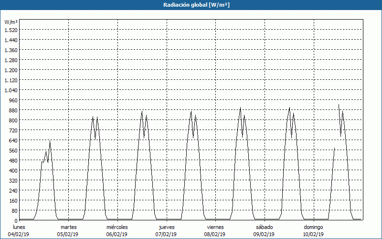Image resolution: width=382 pixels, height=239 pixels.
Task: Select the 400 y-axis value
Action: [x=13, y=171]
